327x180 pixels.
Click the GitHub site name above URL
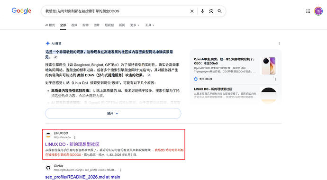[x=58, y=166]
